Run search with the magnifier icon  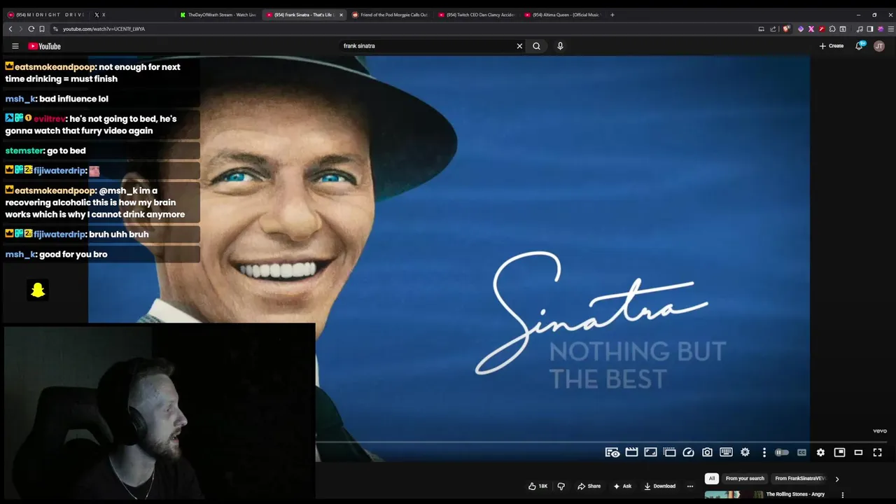[x=536, y=46]
